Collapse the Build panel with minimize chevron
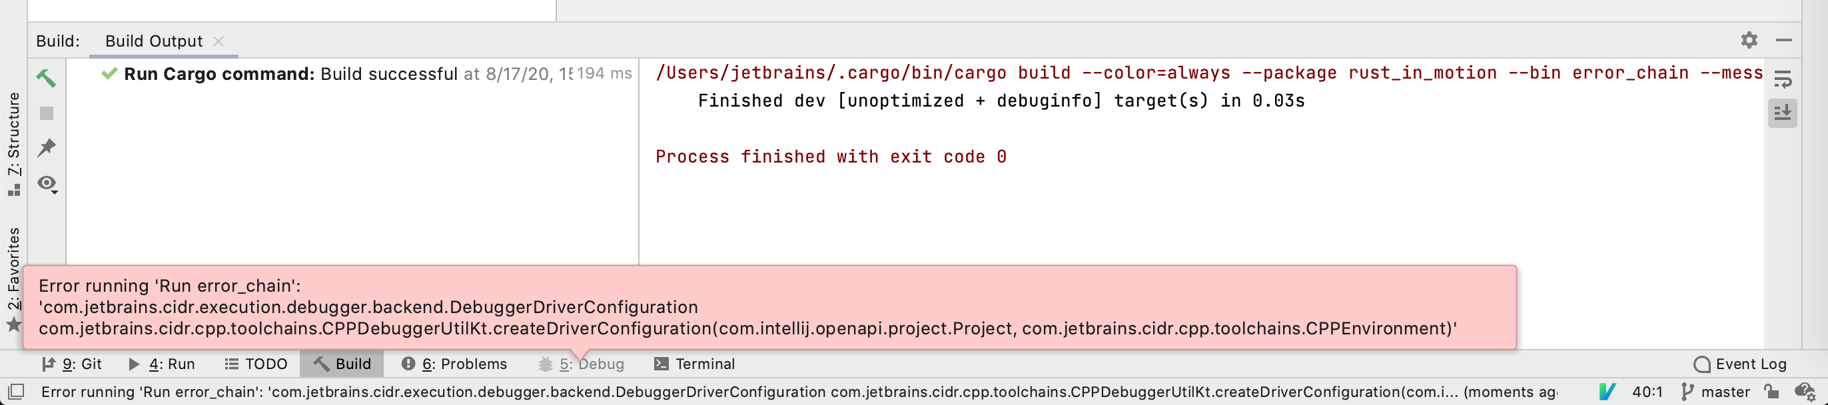Screen dimensions: 1828x405 tap(1783, 41)
